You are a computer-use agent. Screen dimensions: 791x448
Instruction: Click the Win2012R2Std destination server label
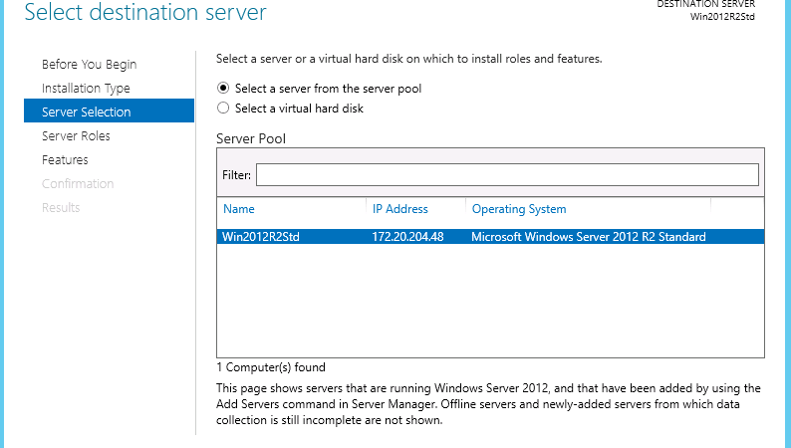722,17
